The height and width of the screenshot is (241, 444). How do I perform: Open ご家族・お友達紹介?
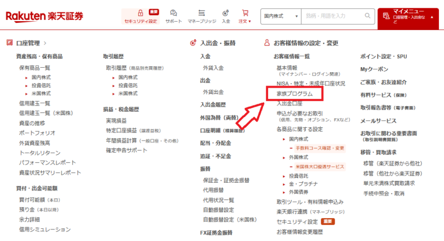(x=384, y=82)
